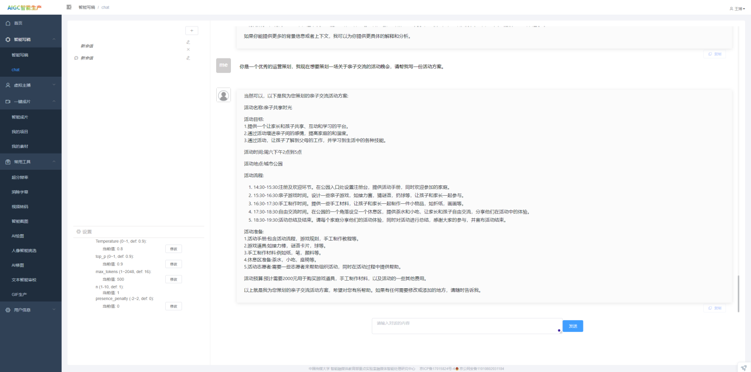This screenshot has width=751, height=372.
Task: Delete conversation using the X icon
Action: [188, 50]
